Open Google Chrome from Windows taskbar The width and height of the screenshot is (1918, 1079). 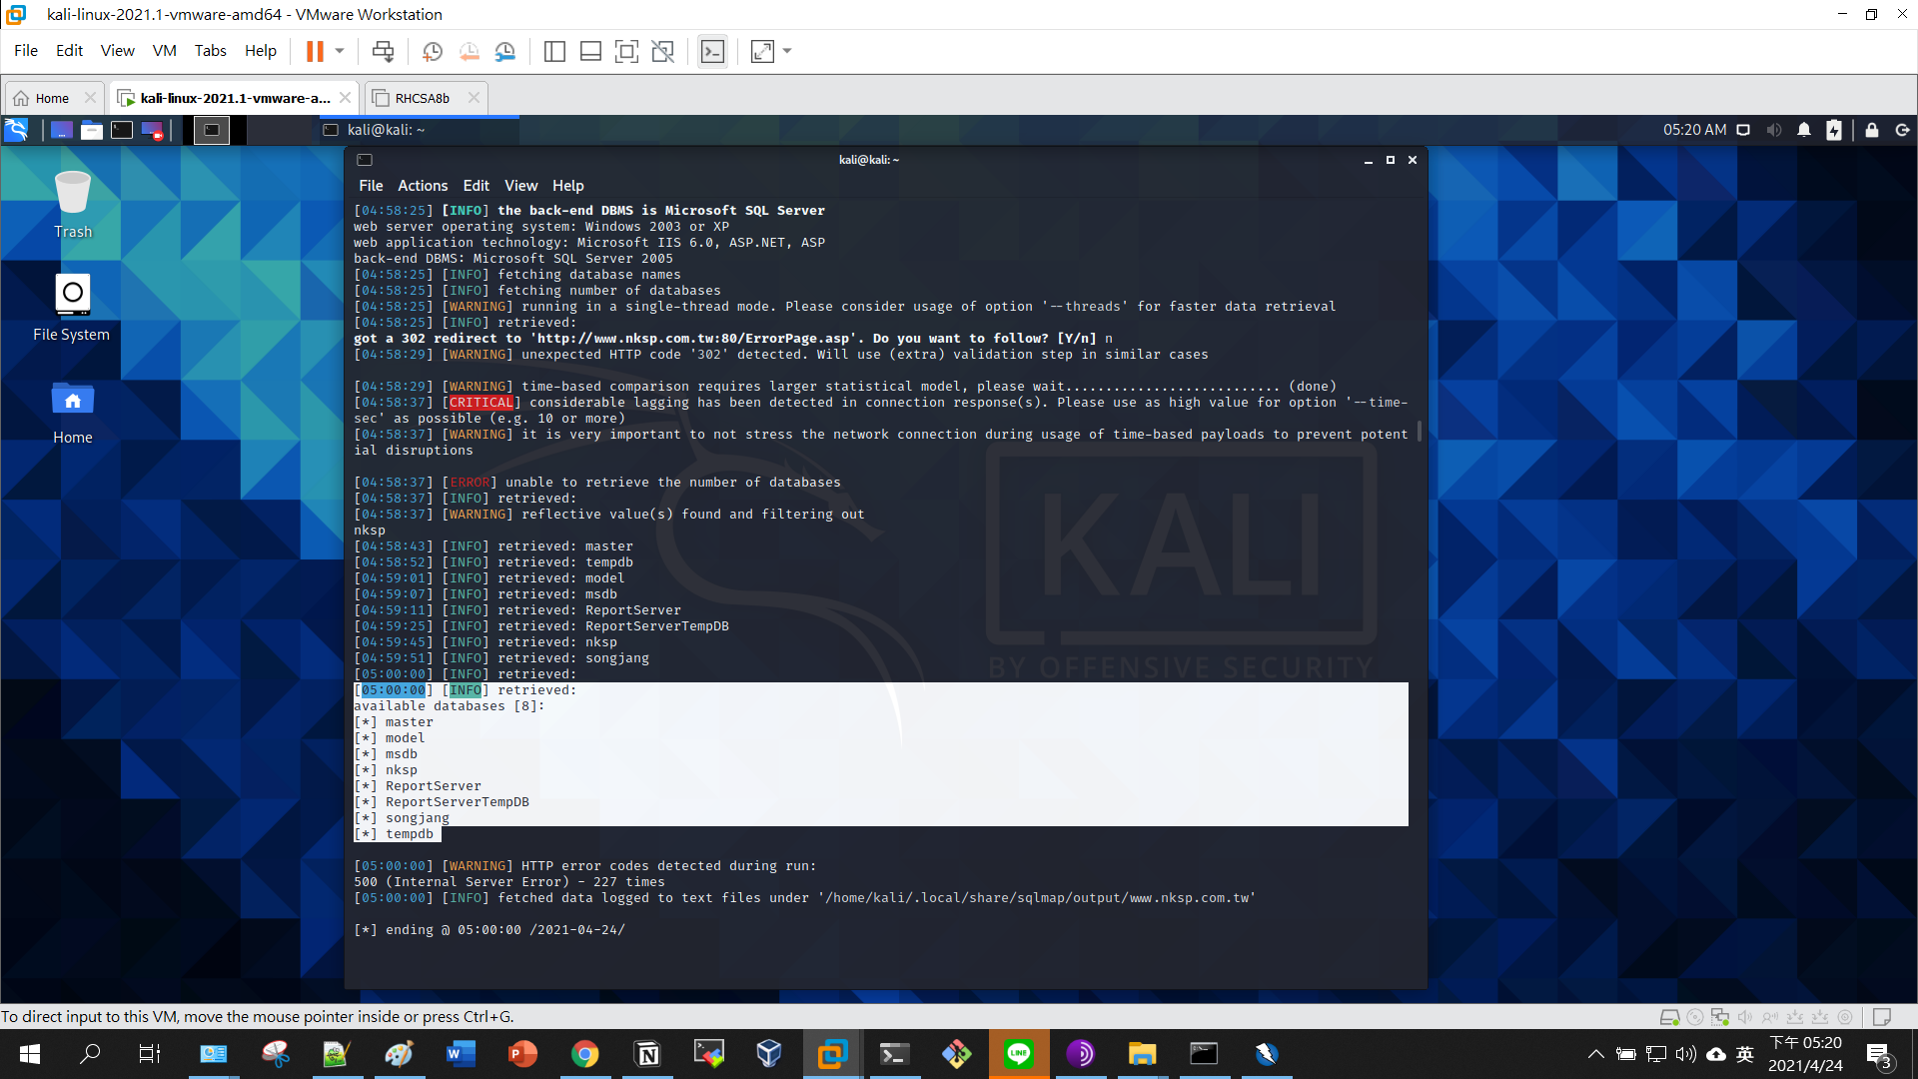tap(585, 1054)
